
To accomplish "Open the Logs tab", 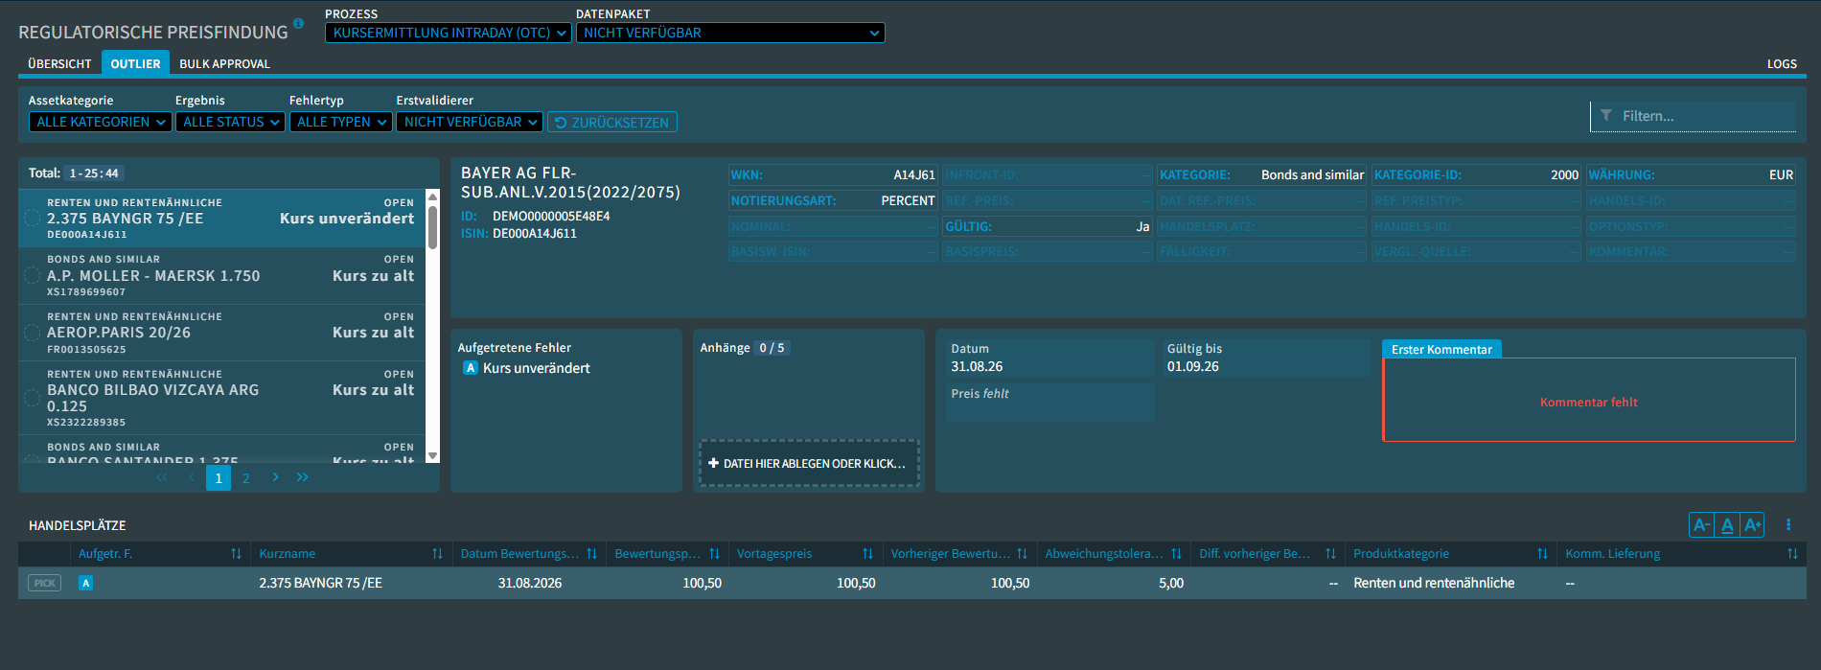I will [x=1782, y=63].
